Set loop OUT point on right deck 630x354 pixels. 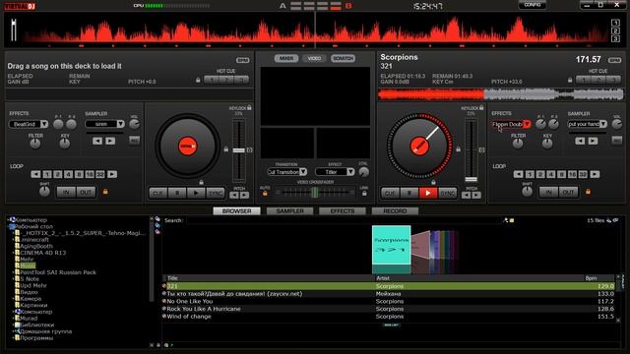pyautogui.click(x=568, y=193)
